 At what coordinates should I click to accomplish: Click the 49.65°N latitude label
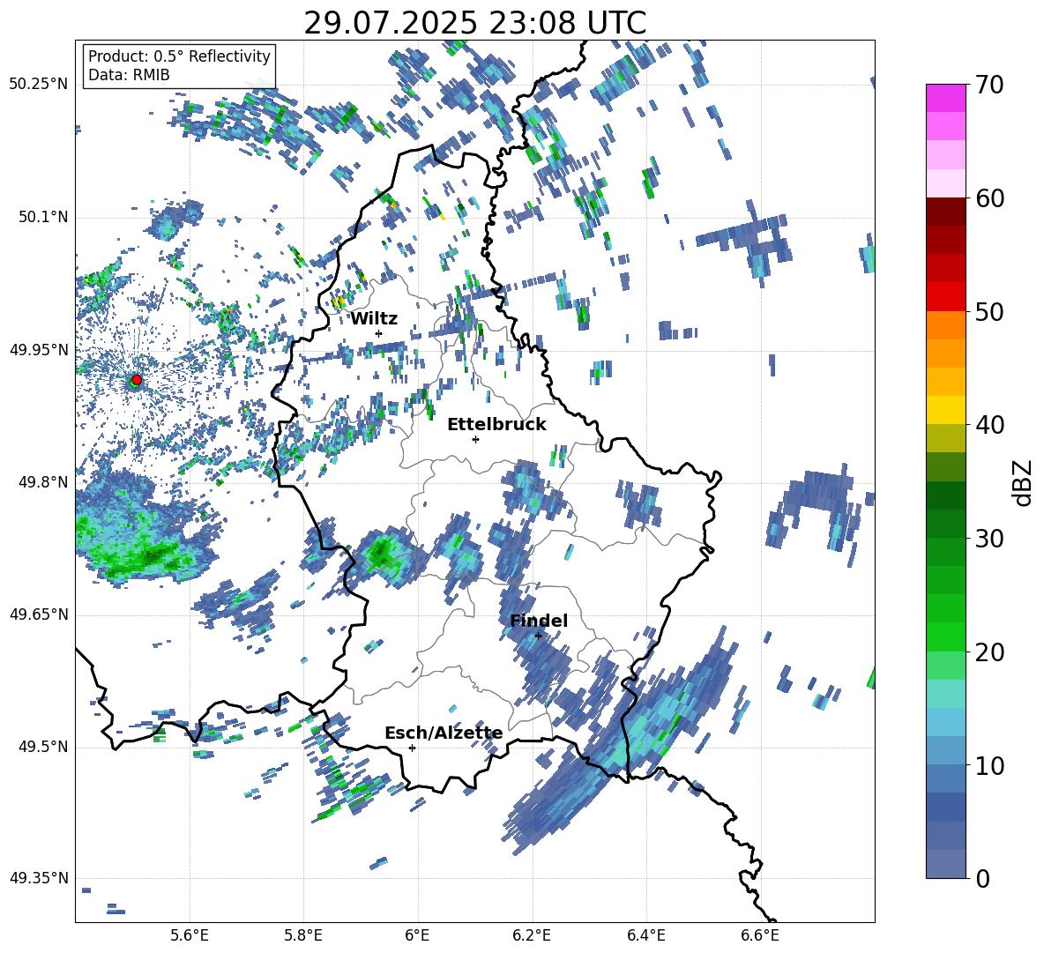pyautogui.click(x=39, y=614)
